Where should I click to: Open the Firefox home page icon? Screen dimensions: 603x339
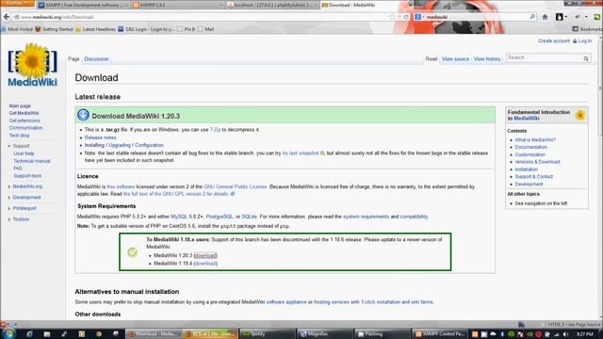[545, 17]
